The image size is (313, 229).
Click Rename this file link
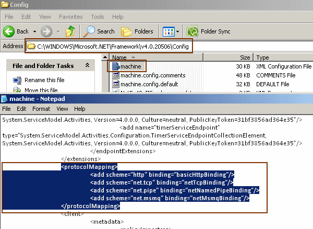coord(44,80)
